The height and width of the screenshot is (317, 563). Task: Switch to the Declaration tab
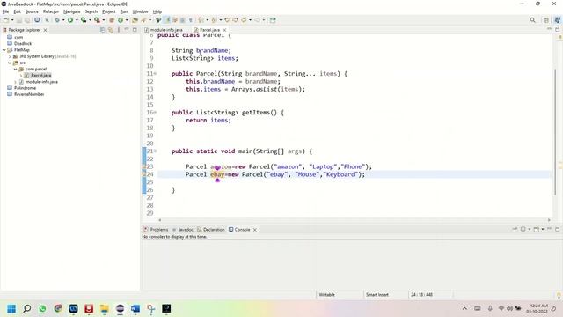[x=211, y=230]
